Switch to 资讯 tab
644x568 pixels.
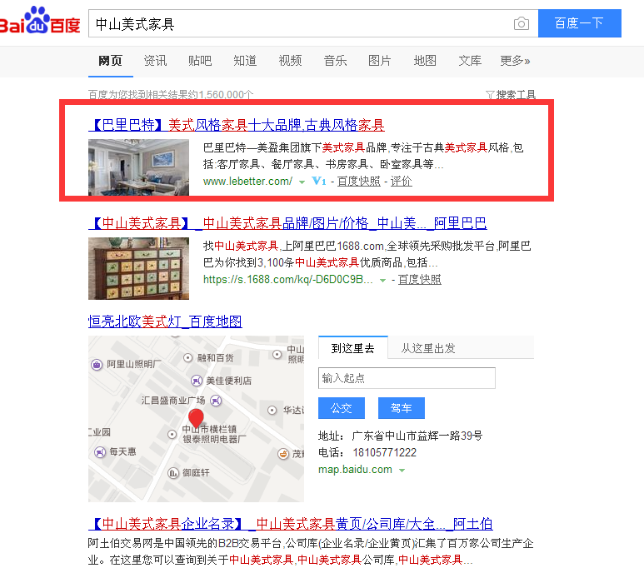point(155,61)
